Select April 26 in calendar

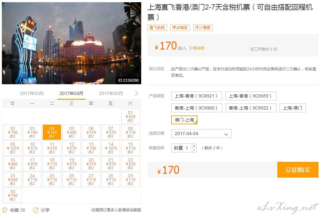72,180
